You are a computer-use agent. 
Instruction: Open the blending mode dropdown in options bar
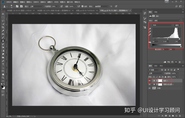pyautogui.click(x=36, y=6)
